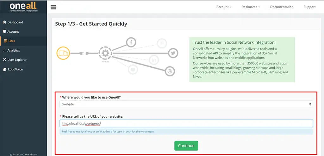324x156 pixels.
Task: Click the Twitter bird icon in diagram
Action: [x=173, y=53]
